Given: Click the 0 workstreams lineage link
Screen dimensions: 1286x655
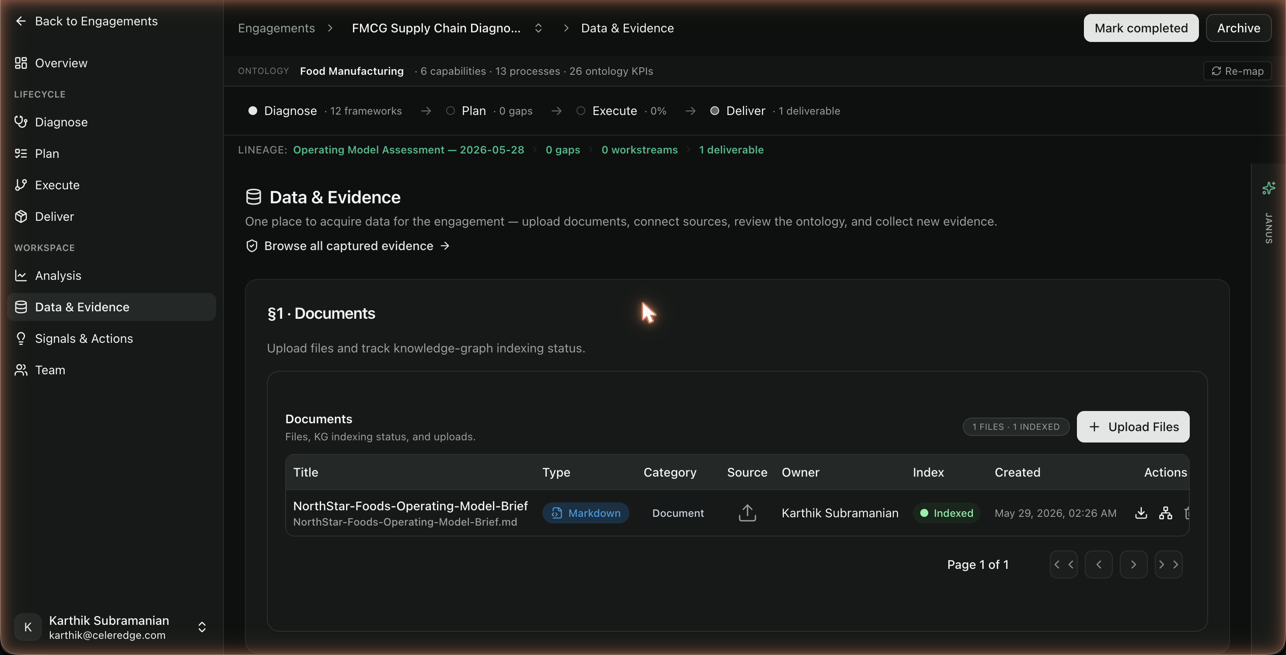Looking at the screenshot, I should click(640, 150).
